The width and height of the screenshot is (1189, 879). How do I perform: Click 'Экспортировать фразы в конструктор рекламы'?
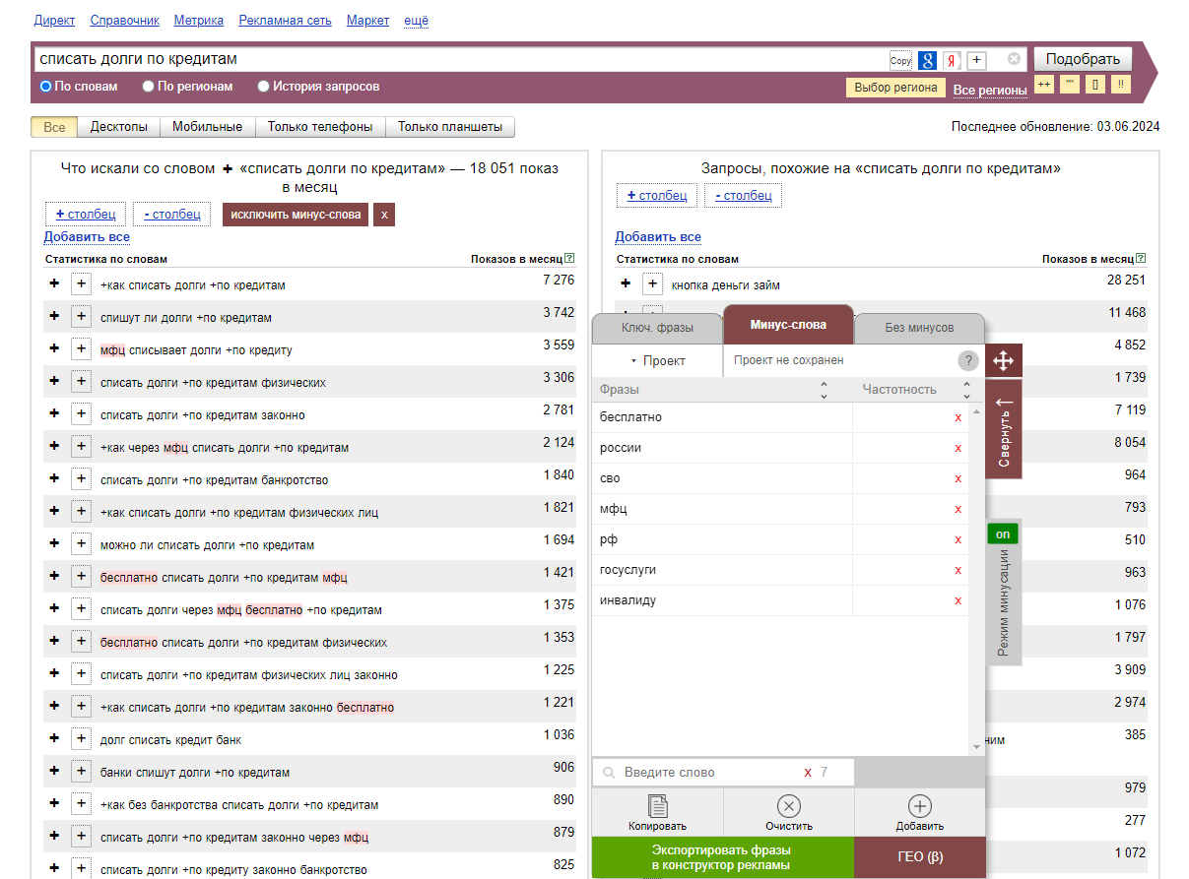721,857
